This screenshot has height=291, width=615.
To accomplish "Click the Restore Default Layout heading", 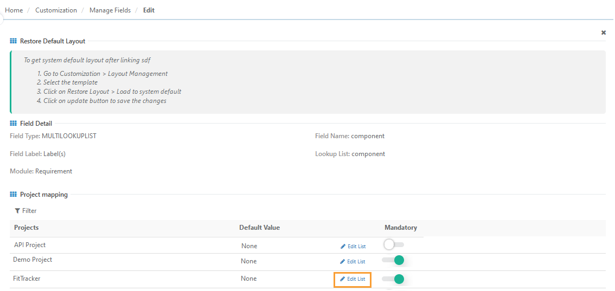I will click(x=53, y=41).
